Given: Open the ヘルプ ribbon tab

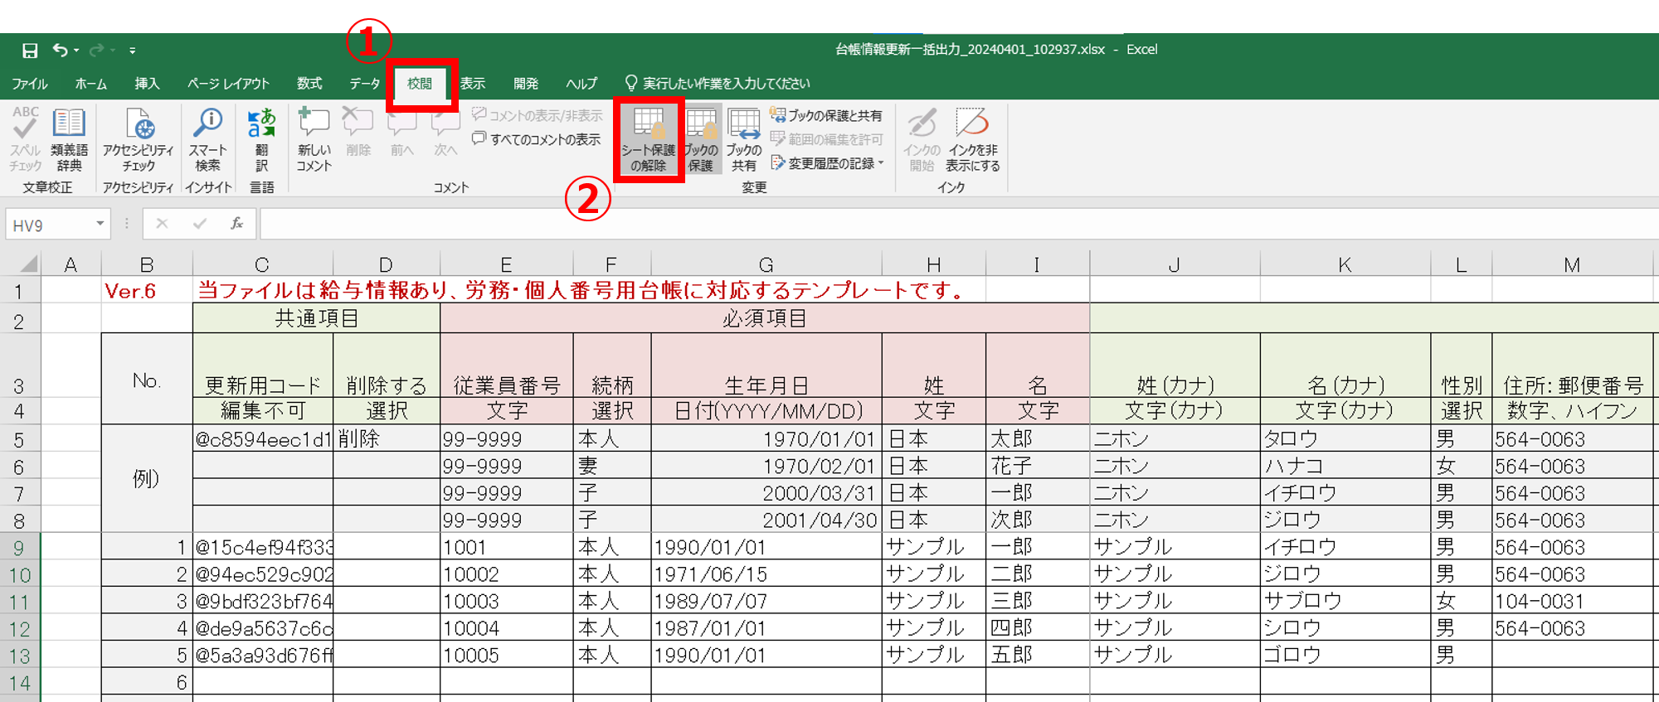Looking at the screenshot, I should (x=581, y=84).
